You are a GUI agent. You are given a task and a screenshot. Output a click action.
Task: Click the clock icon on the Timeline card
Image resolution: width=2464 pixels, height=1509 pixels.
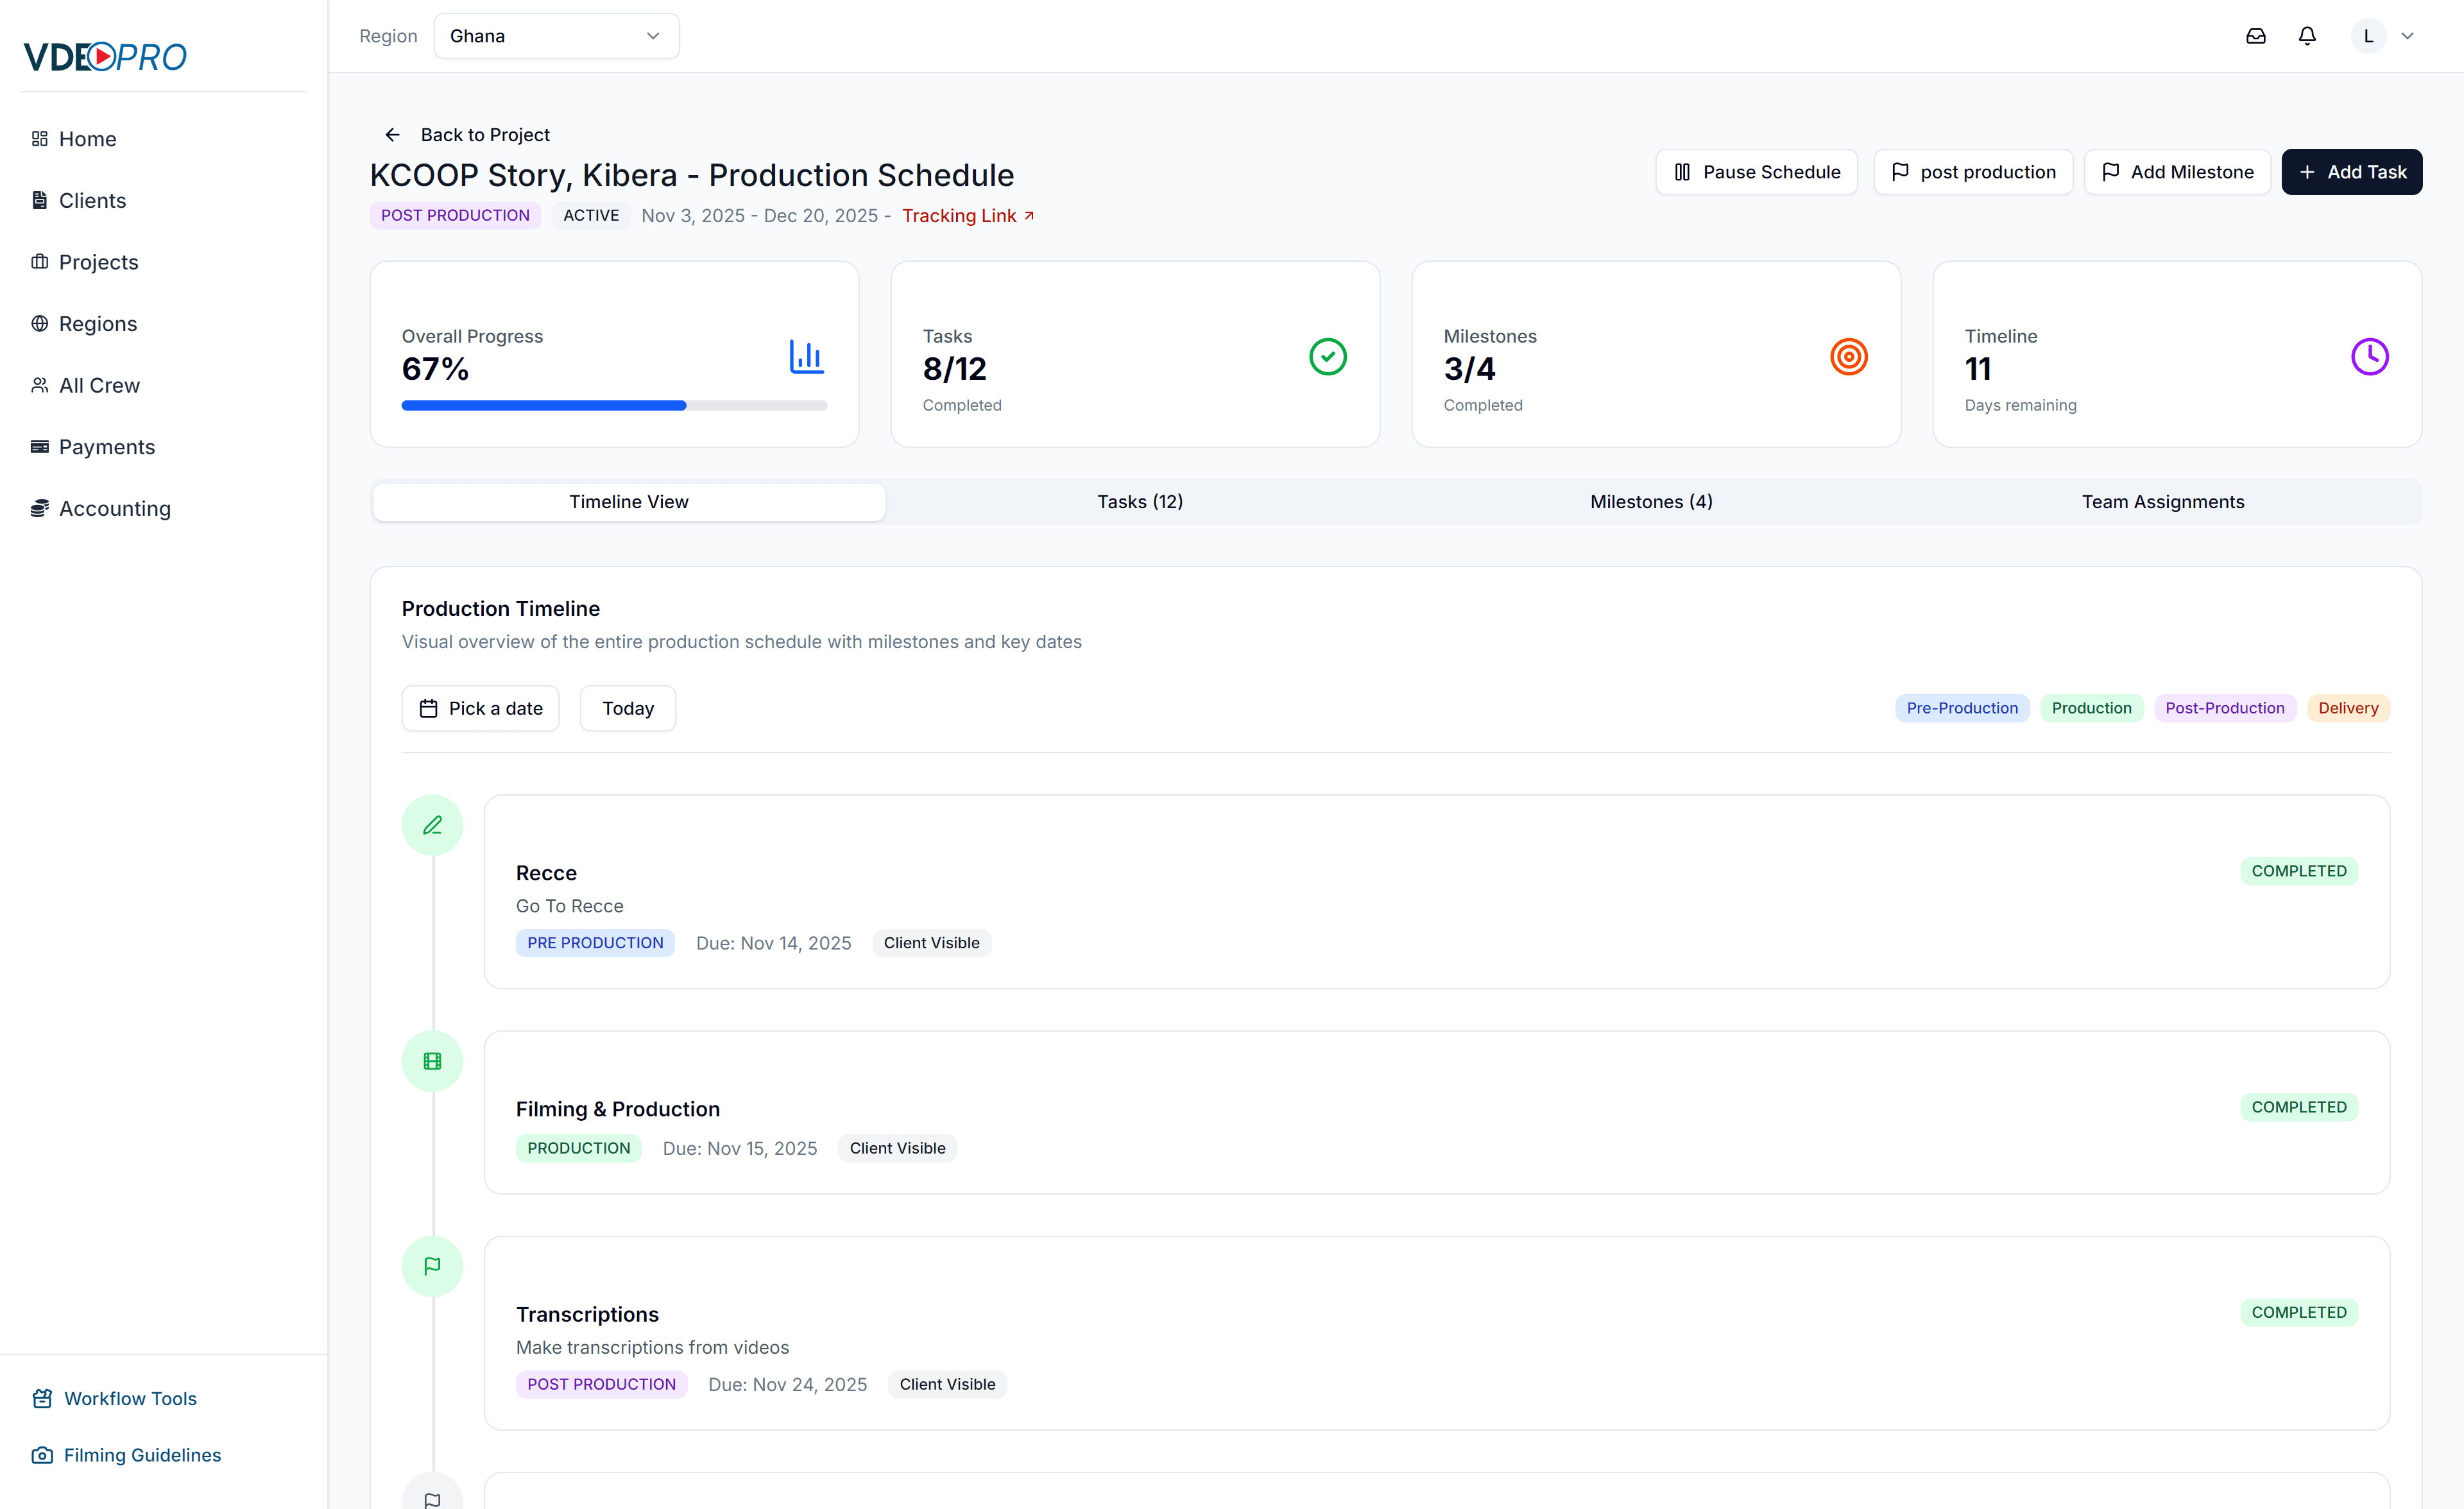2369,356
